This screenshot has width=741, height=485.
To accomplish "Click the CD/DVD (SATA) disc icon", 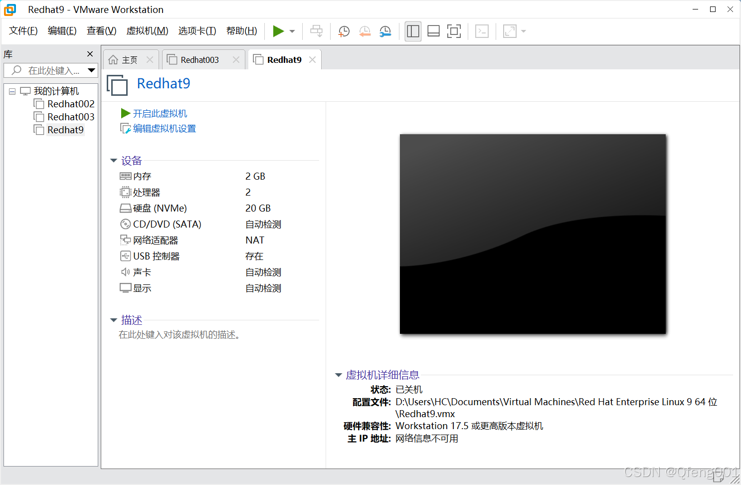I will (125, 224).
